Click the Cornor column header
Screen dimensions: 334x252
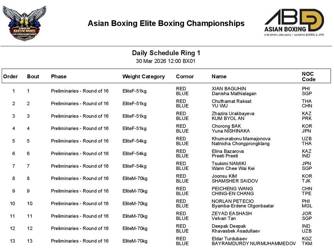coord(185,76)
